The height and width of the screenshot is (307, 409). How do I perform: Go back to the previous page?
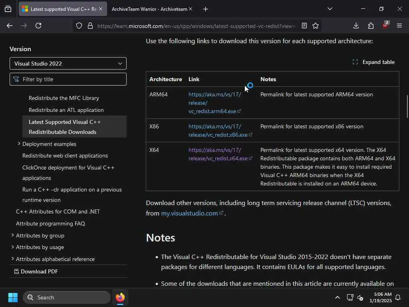click(10, 26)
